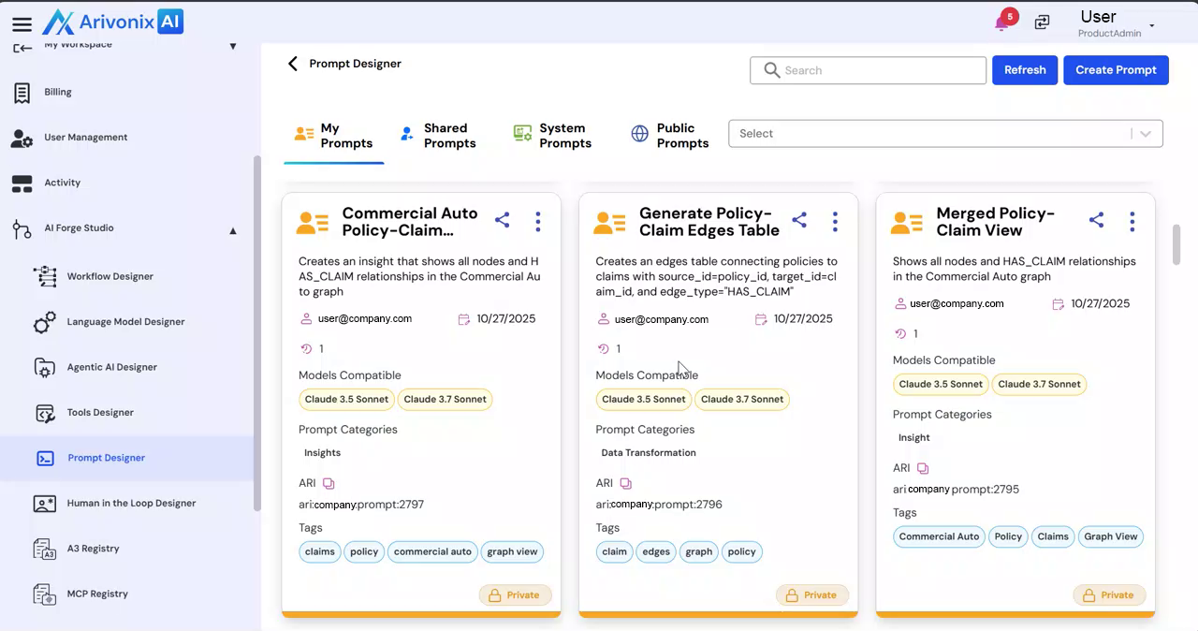Screen dimensions: 1198x631
Task: Expand the My Workspace sidebar section
Action: click(233, 46)
